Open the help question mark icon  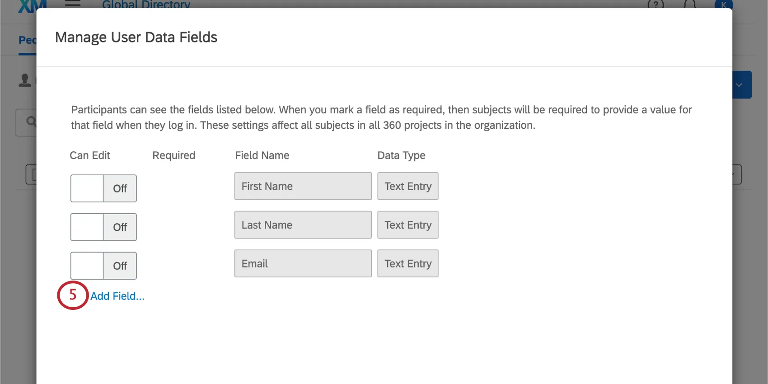(656, 5)
